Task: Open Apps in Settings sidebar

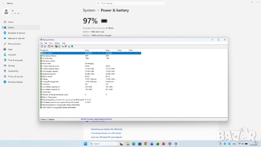Action: [x=21, y=49]
